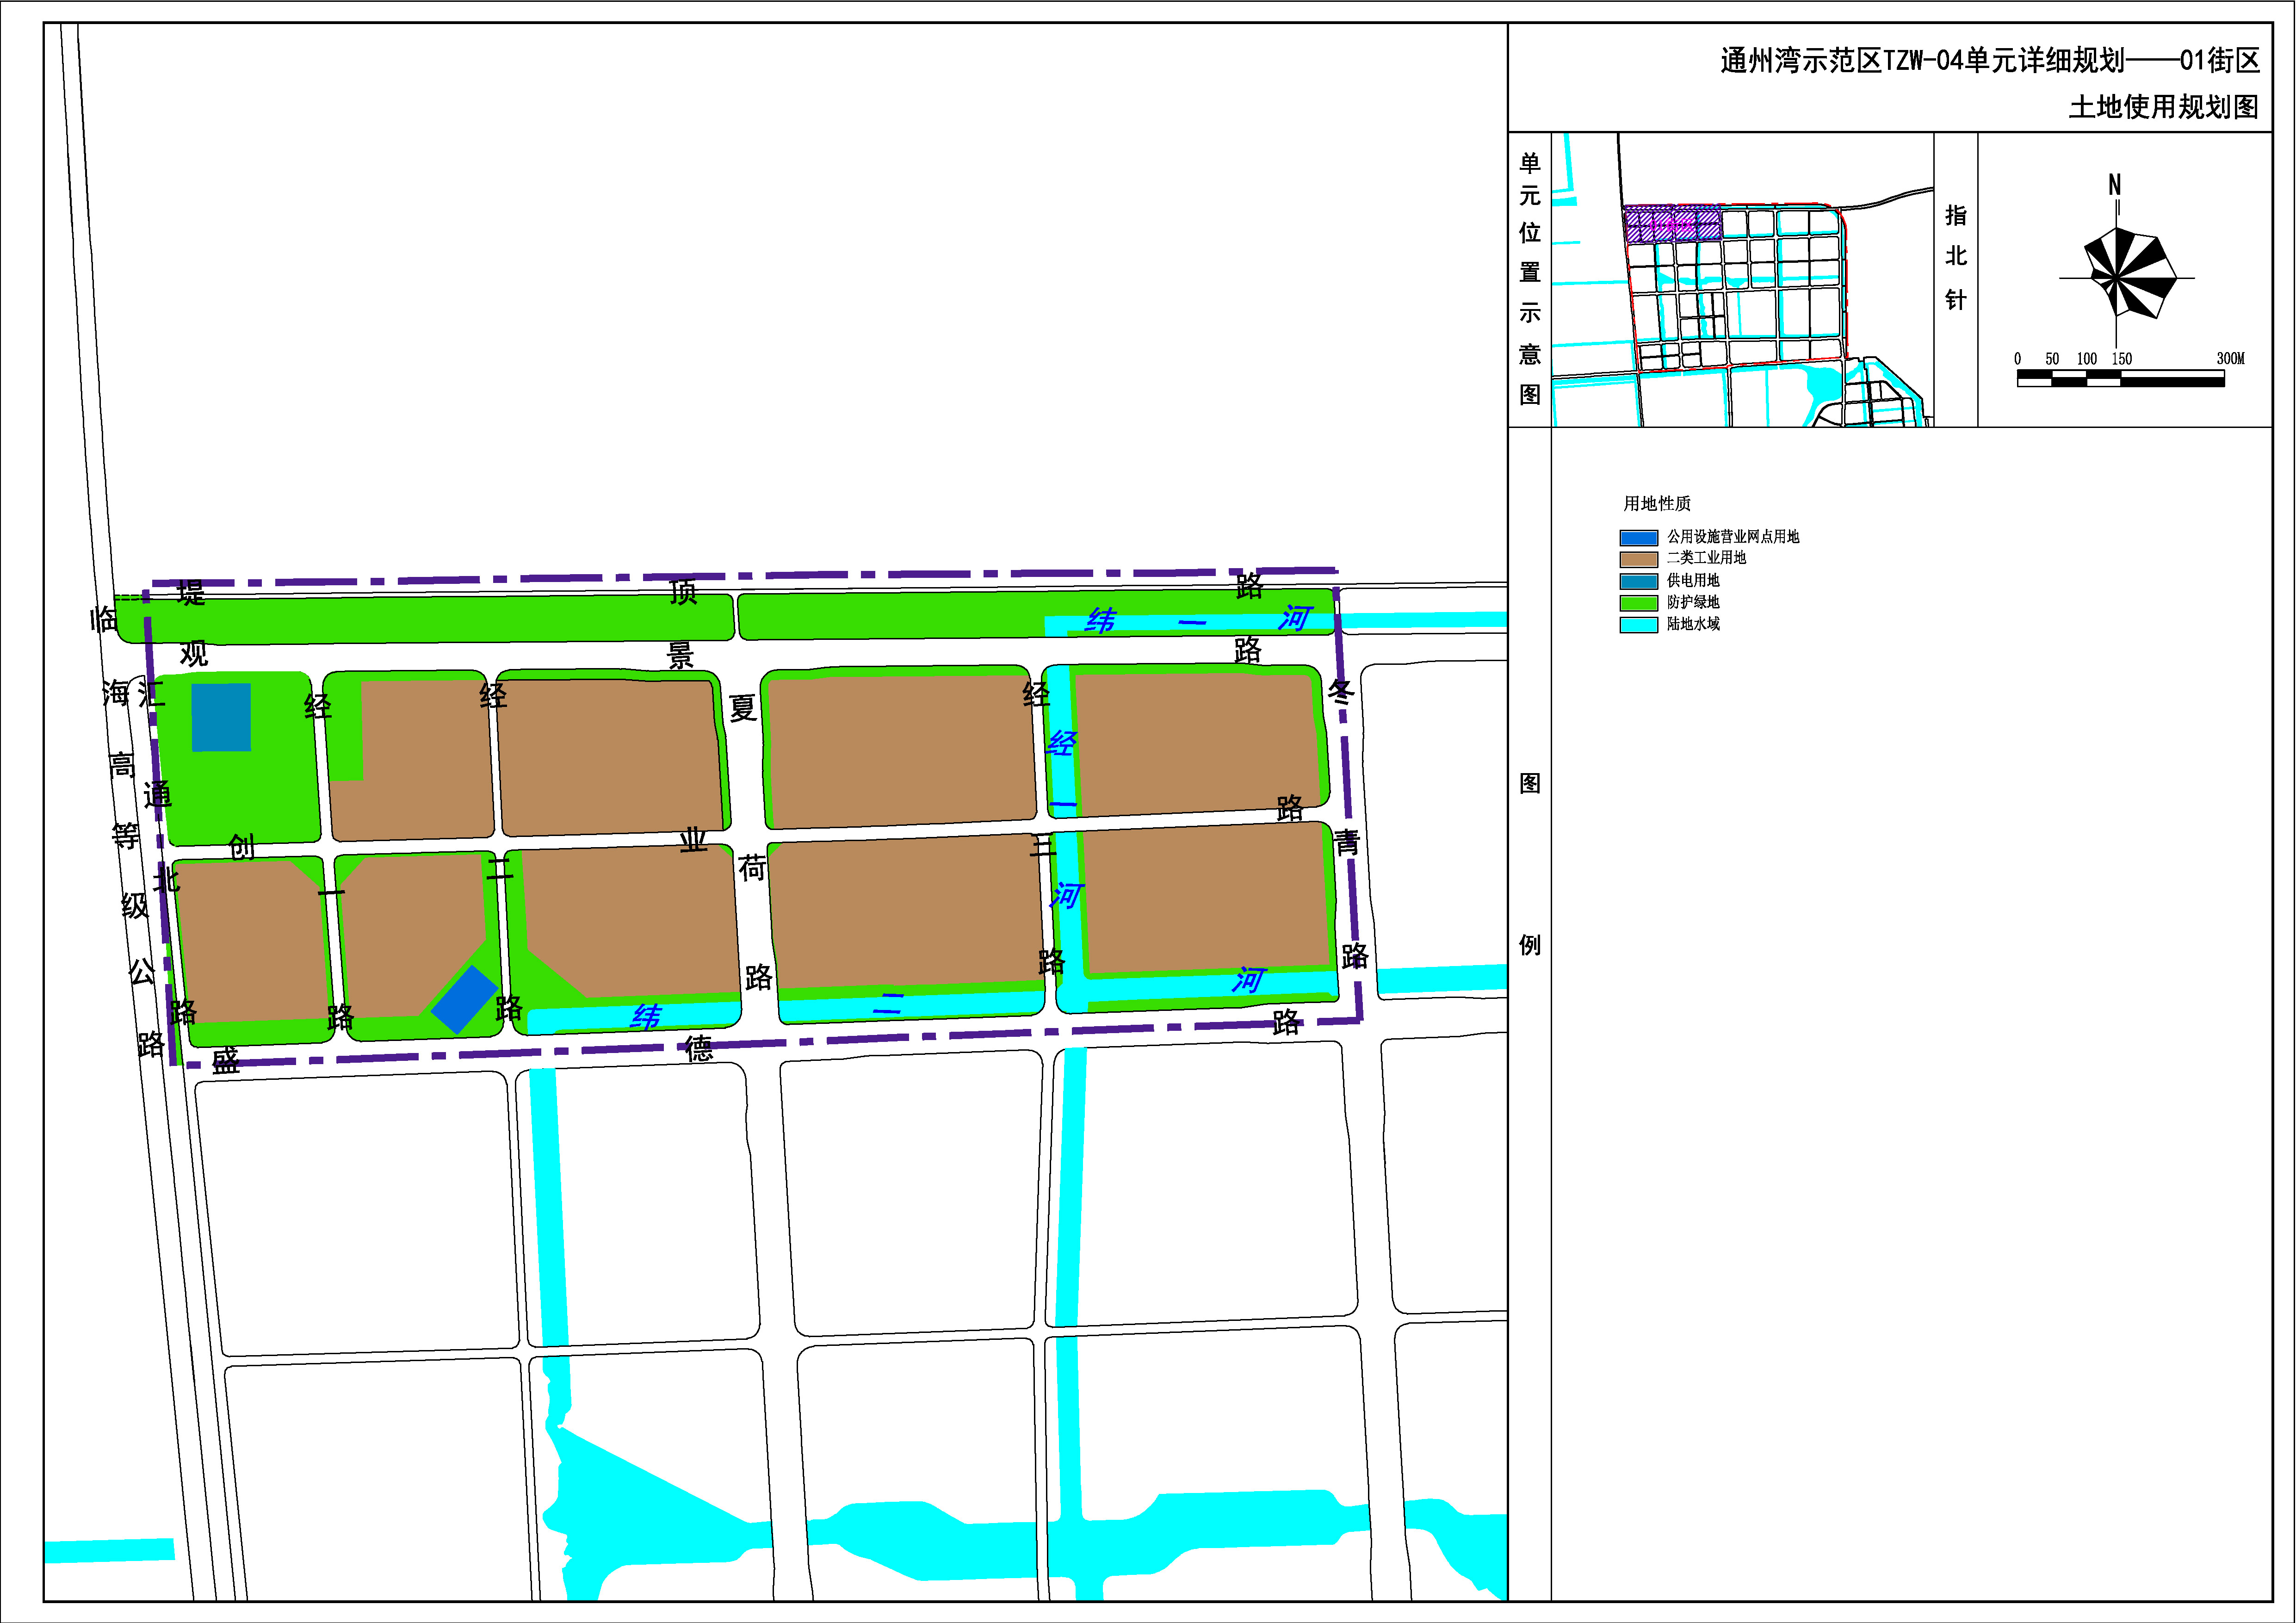Click the 防护绿地 green legend swatch
The width and height of the screenshot is (2296, 1623).
[x=1638, y=603]
